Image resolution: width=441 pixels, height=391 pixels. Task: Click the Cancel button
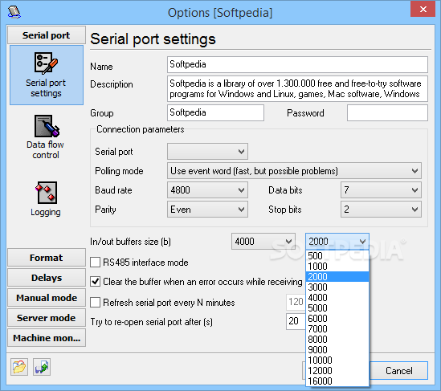[x=398, y=370]
